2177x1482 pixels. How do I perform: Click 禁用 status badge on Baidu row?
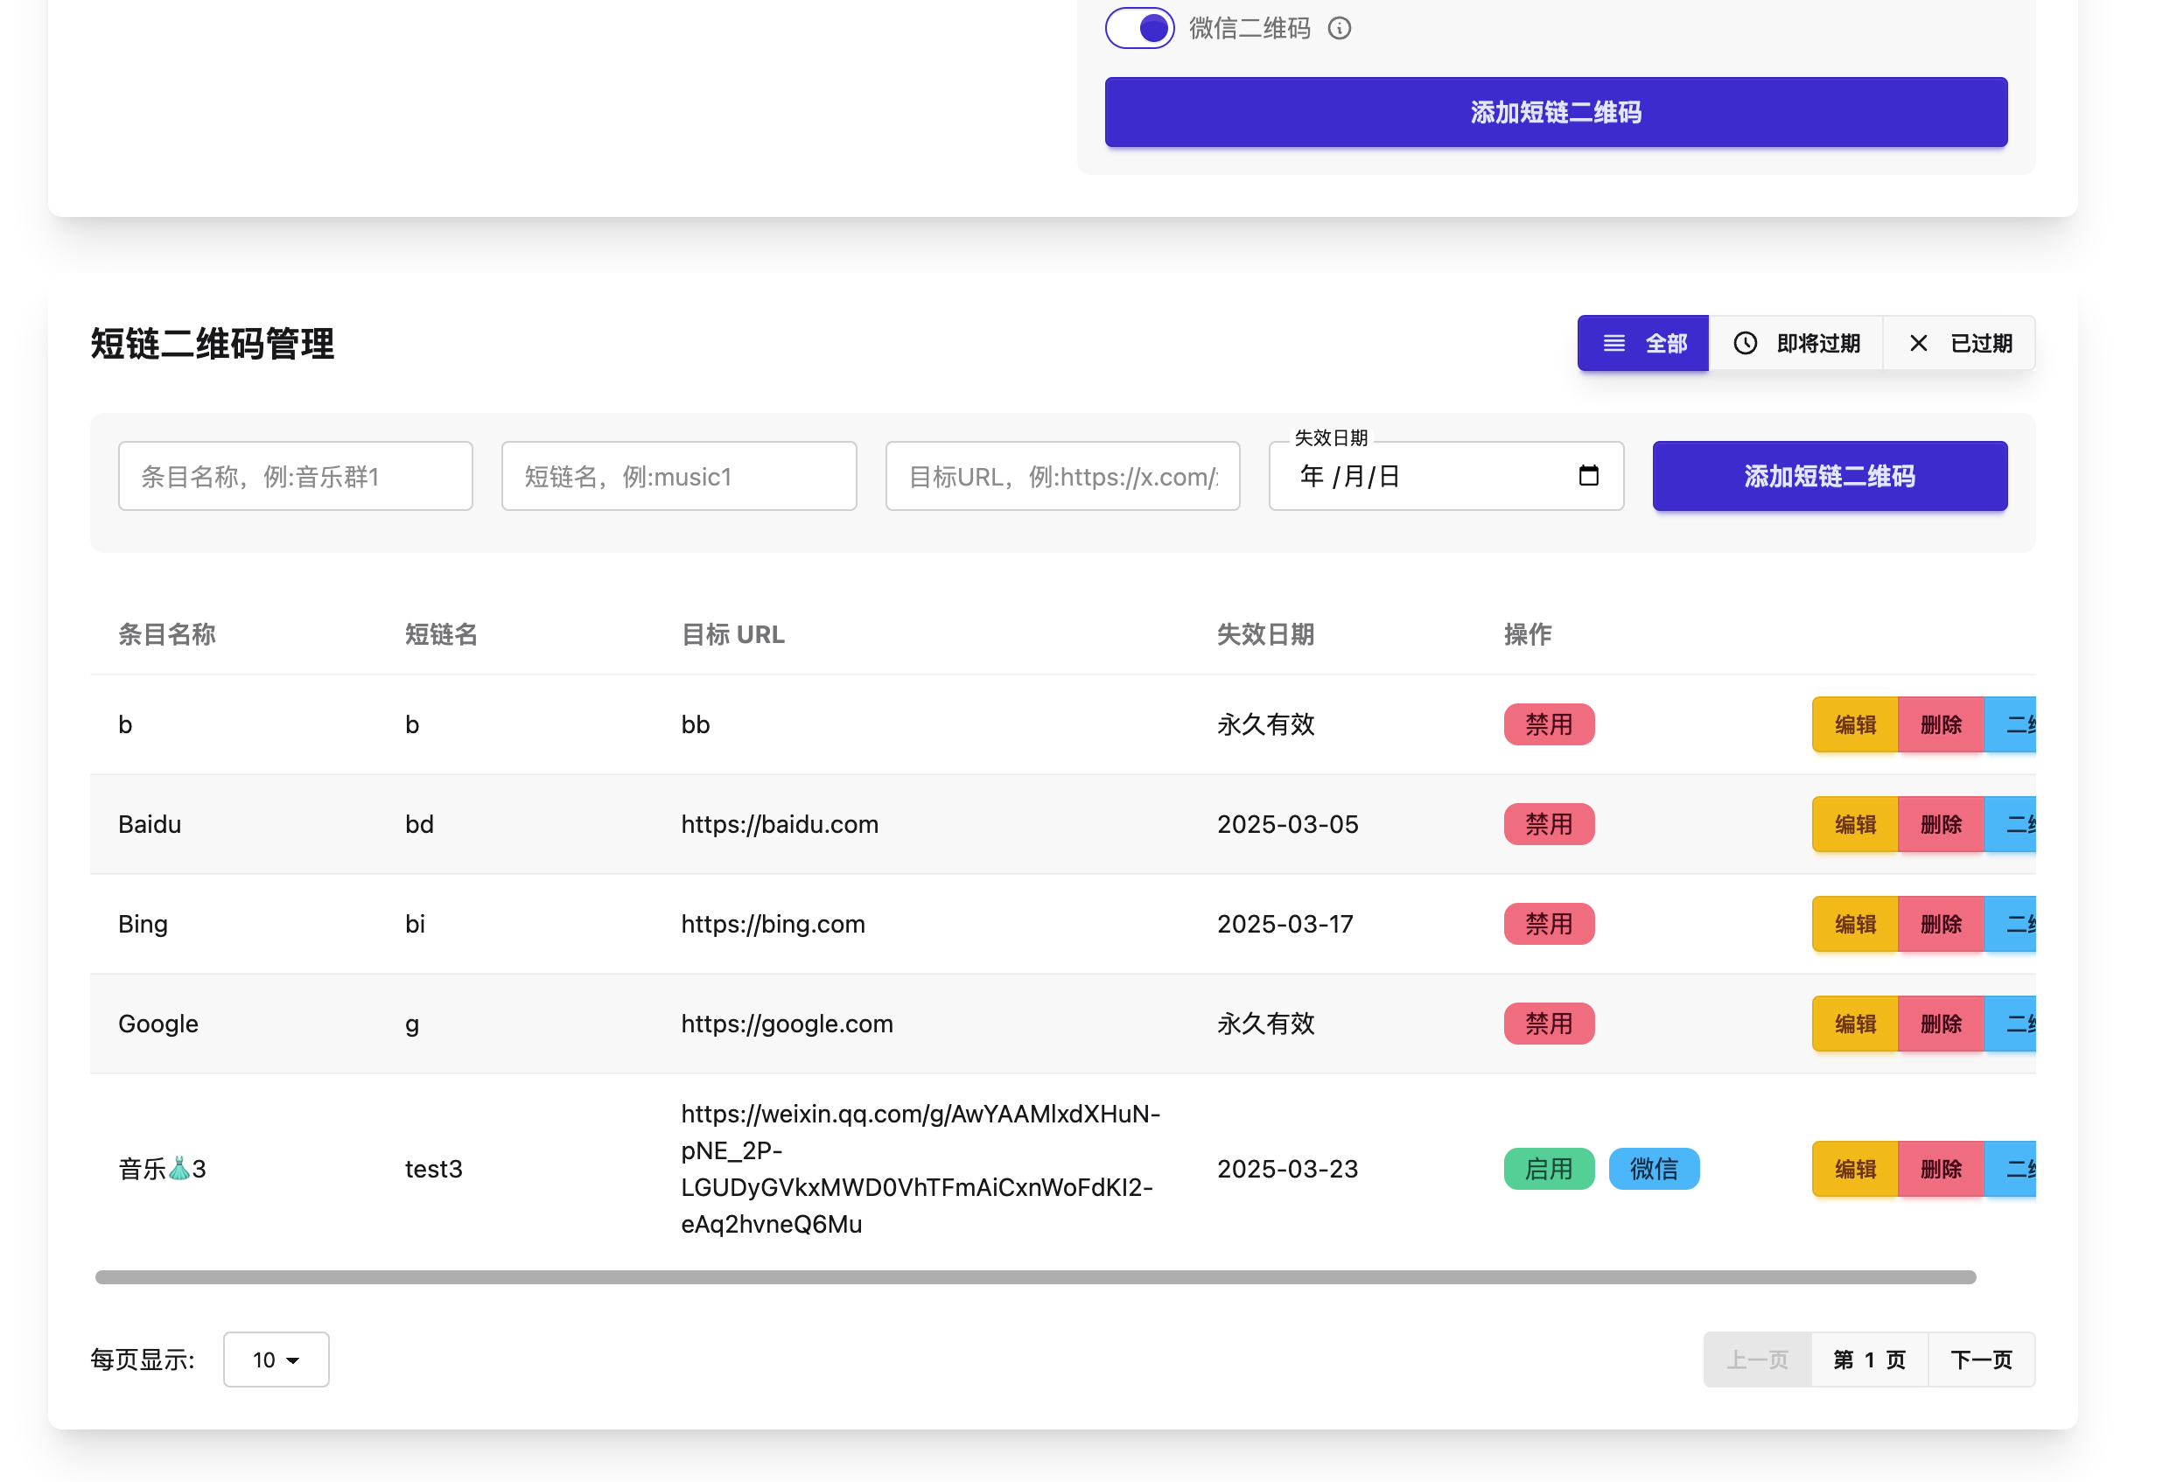point(1549,823)
